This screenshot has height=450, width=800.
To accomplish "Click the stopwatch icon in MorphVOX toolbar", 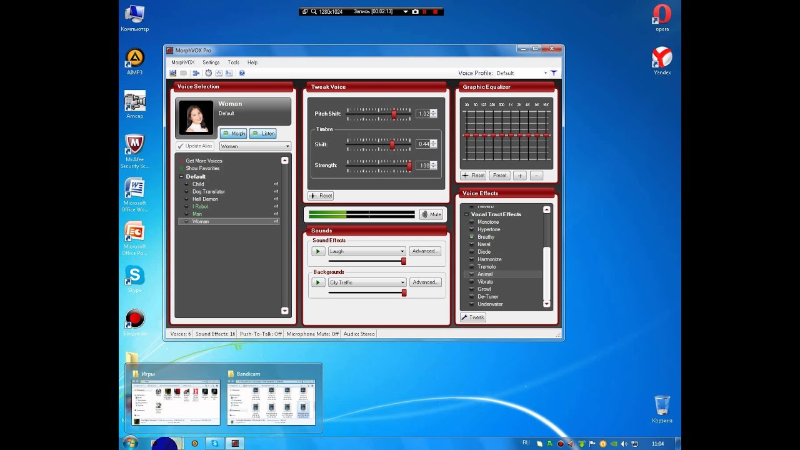I will pyautogui.click(x=209, y=73).
